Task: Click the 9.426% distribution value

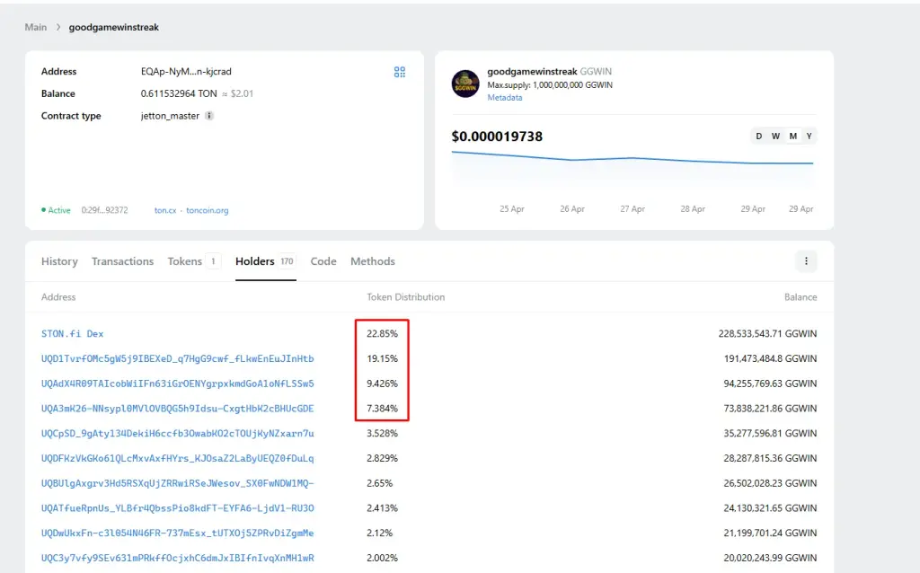Action: (382, 383)
